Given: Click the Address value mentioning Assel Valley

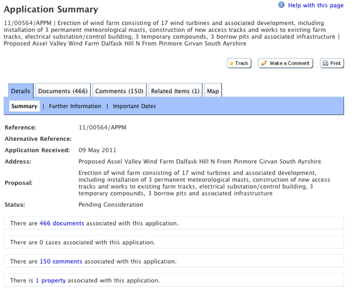Looking at the screenshot, I should pyautogui.click(x=200, y=161).
